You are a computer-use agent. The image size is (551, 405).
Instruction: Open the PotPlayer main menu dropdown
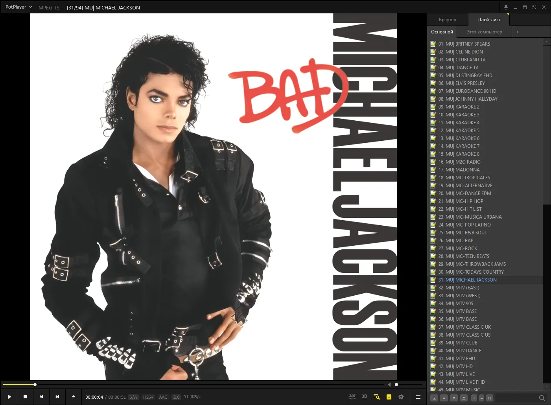(18, 7)
